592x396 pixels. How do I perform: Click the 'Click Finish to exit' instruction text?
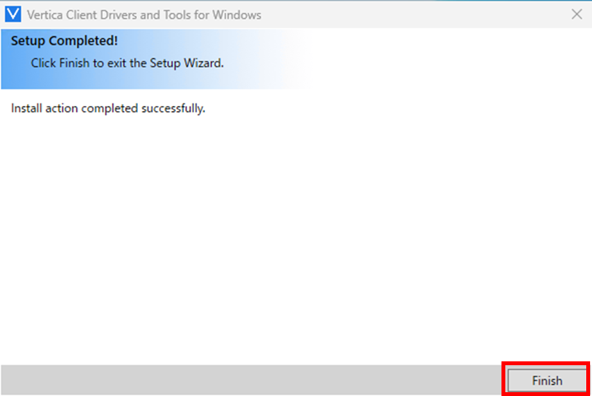[127, 64]
